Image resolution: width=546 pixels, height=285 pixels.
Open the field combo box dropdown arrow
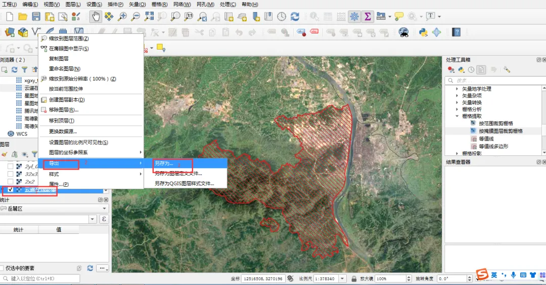click(93, 219)
